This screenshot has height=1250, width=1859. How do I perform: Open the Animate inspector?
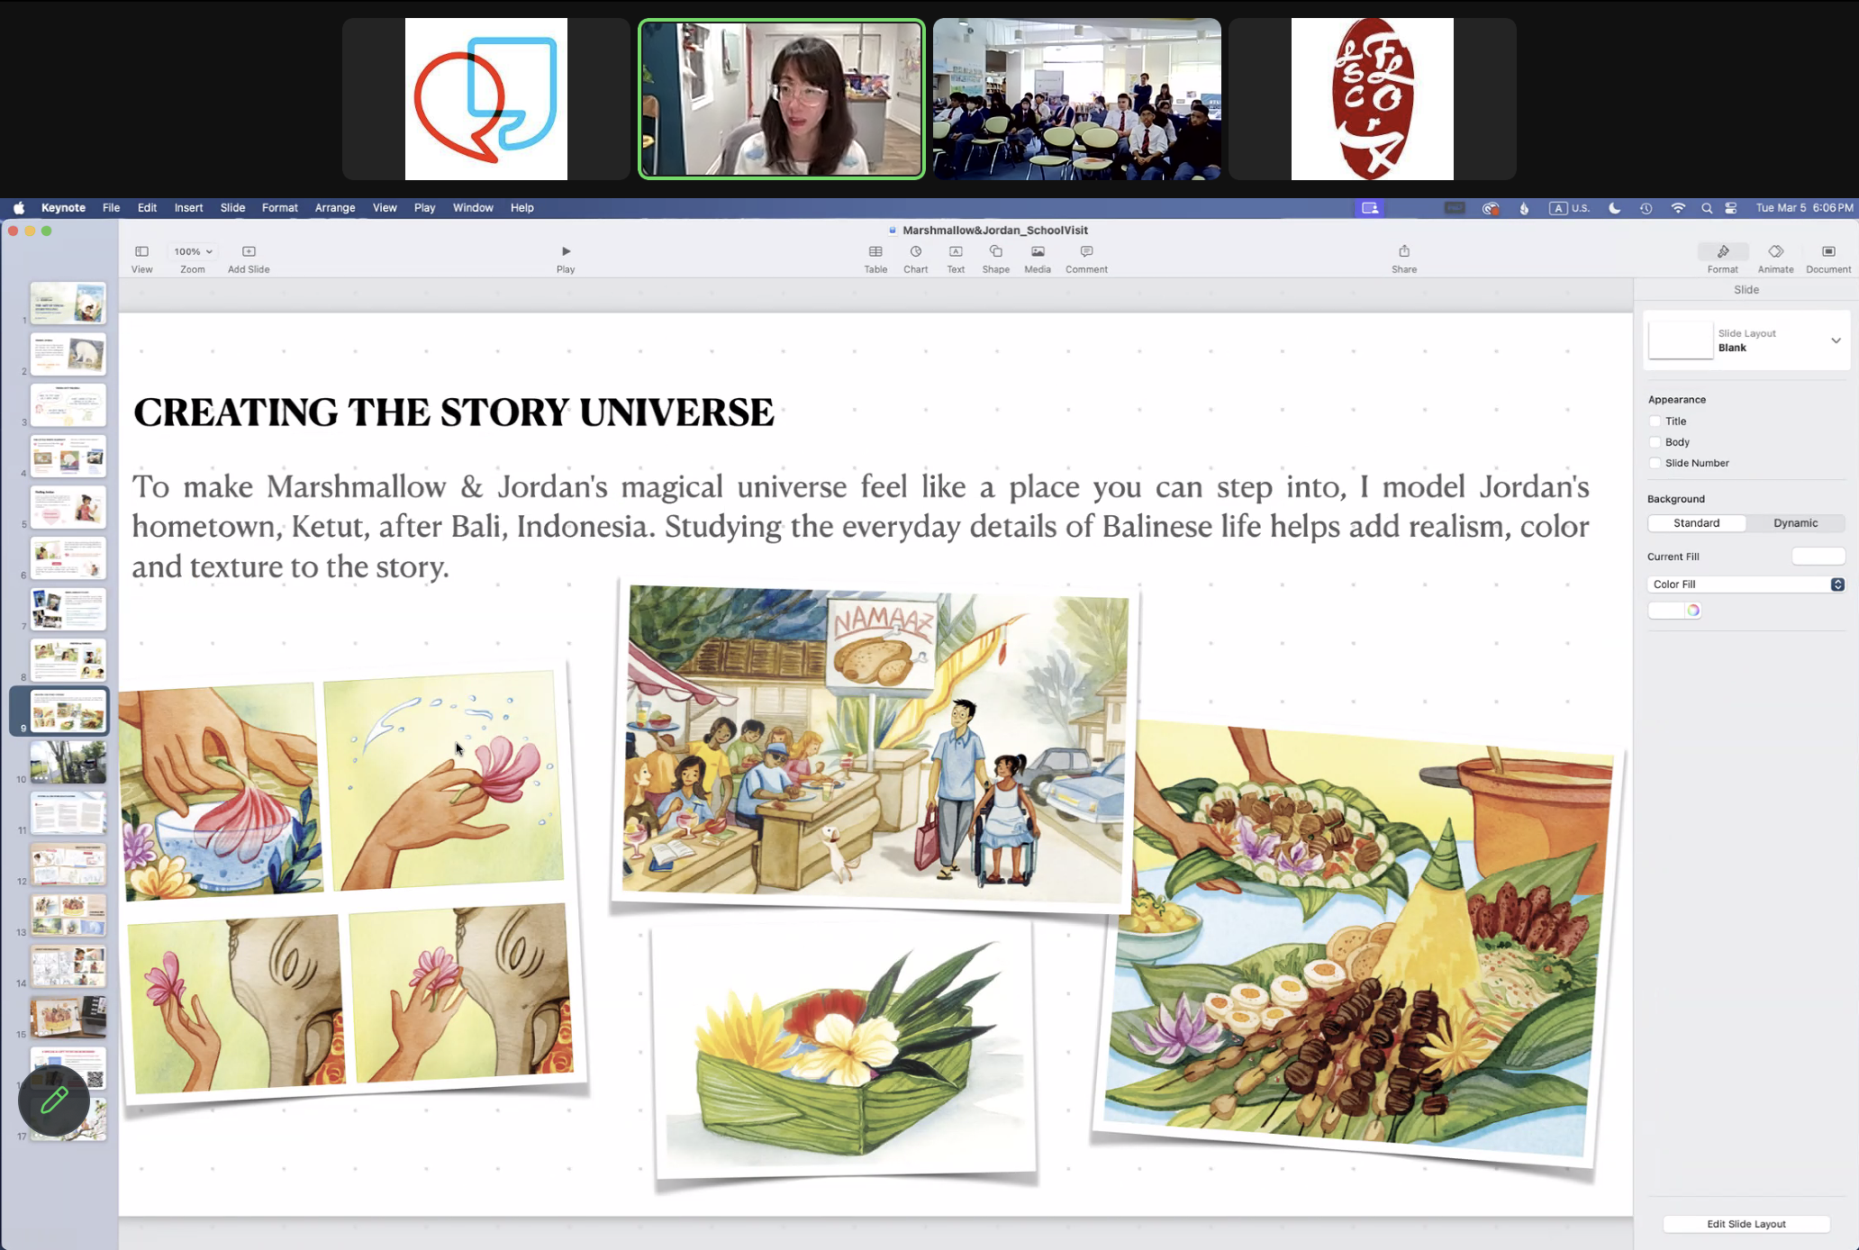[1775, 258]
